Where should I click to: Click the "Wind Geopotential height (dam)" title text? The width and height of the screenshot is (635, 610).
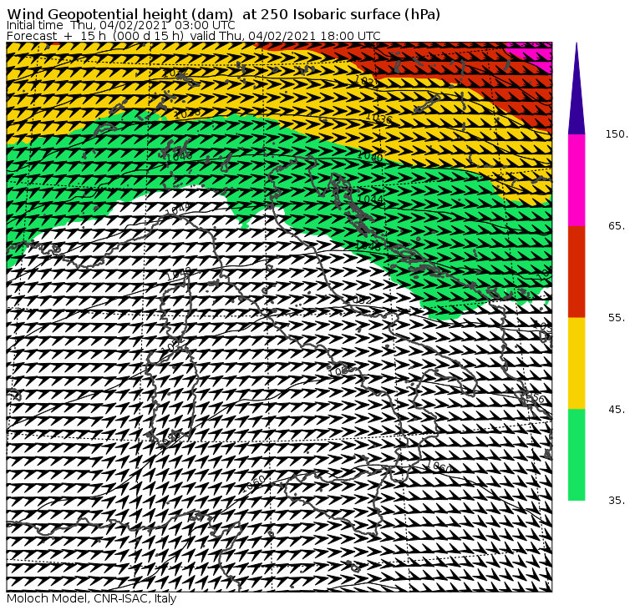pos(119,14)
